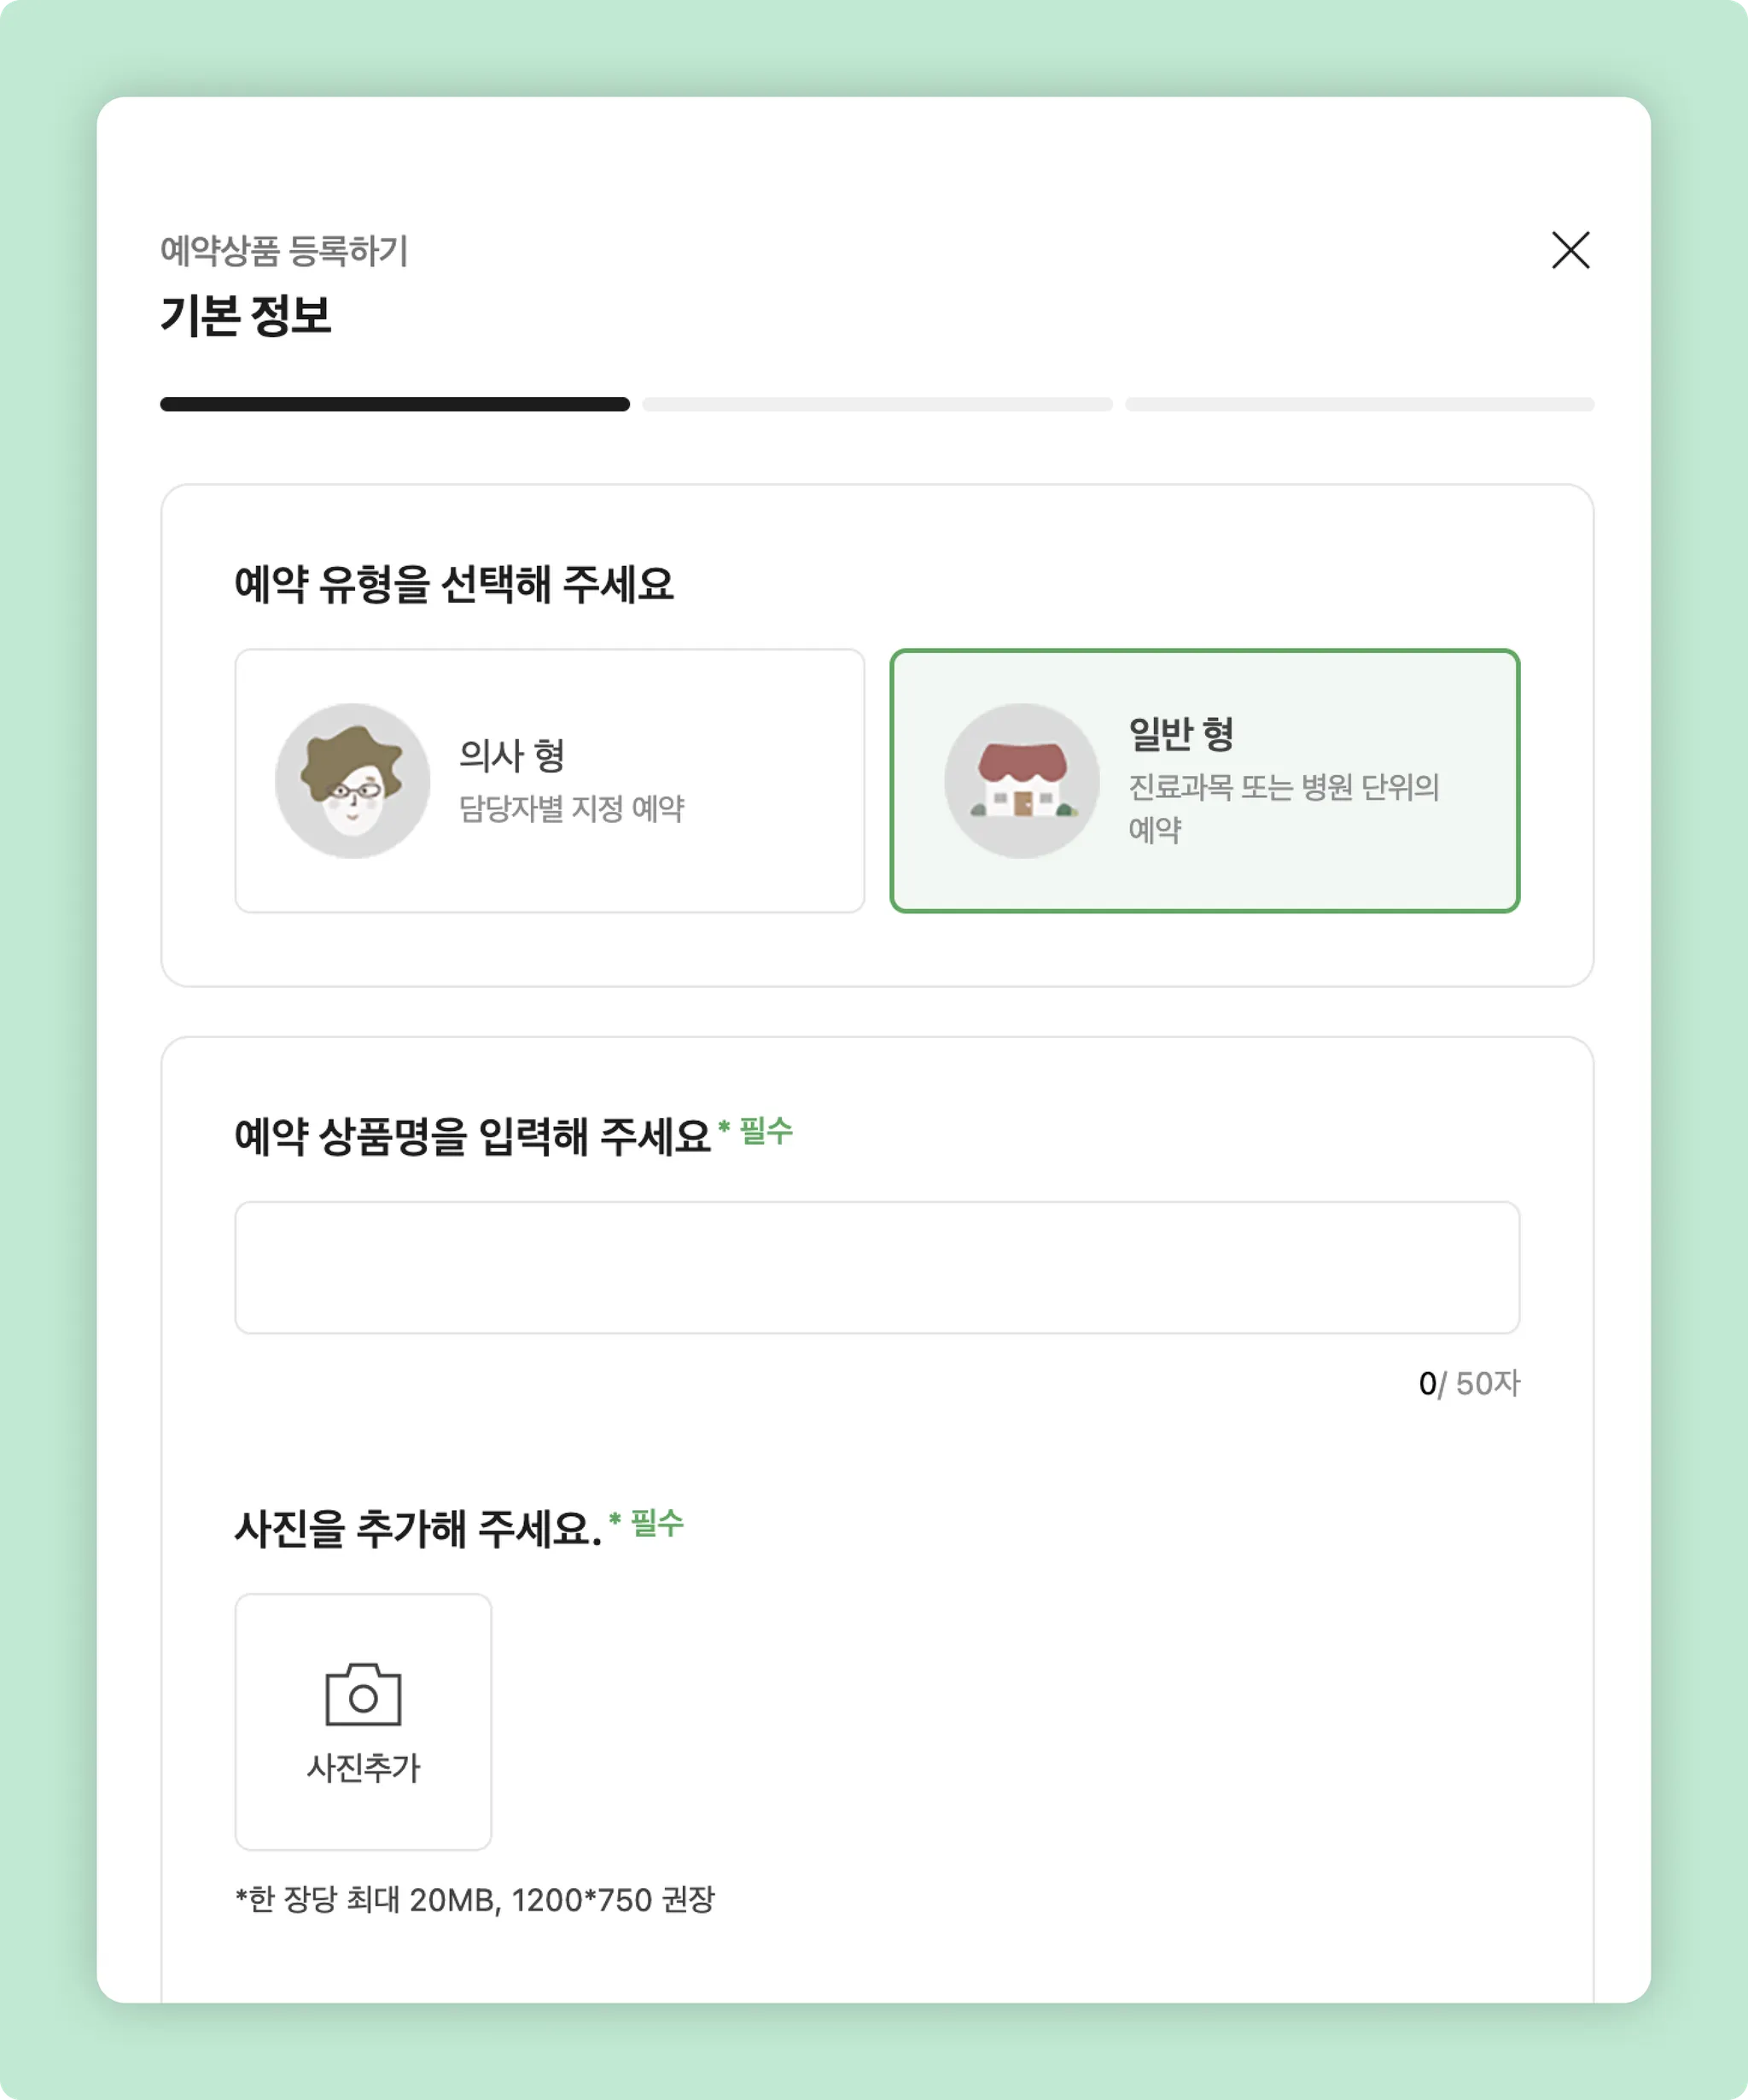The width and height of the screenshot is (1748, 2100).
Task: Click the red-roof house illustration
Action: 1022,780
